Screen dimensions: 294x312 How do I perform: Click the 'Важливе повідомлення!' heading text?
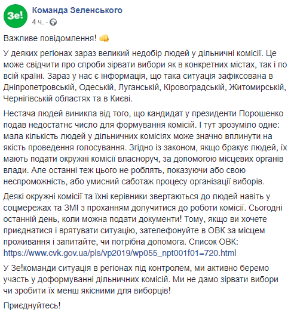click(x=50, y=38)
